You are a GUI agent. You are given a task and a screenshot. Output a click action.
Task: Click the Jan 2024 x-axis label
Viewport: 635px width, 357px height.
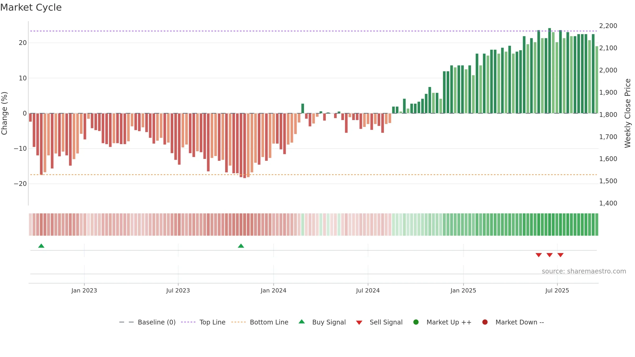[x=273, y=290]
